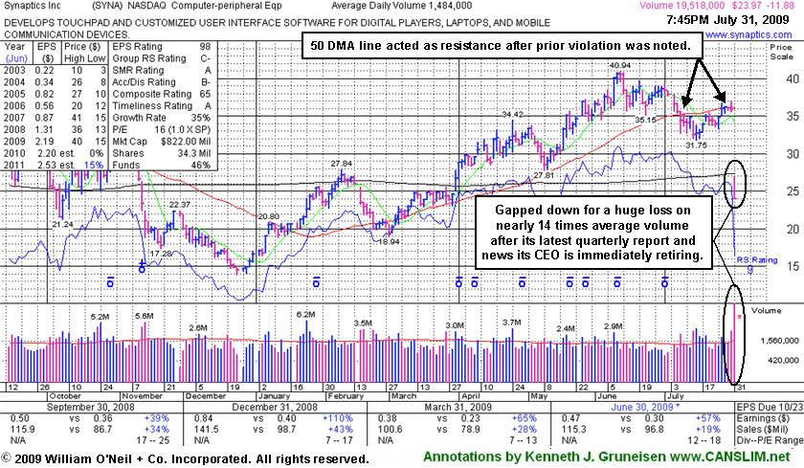
Task: Select the 35.15 price label
Action: [x=645, y=120]
